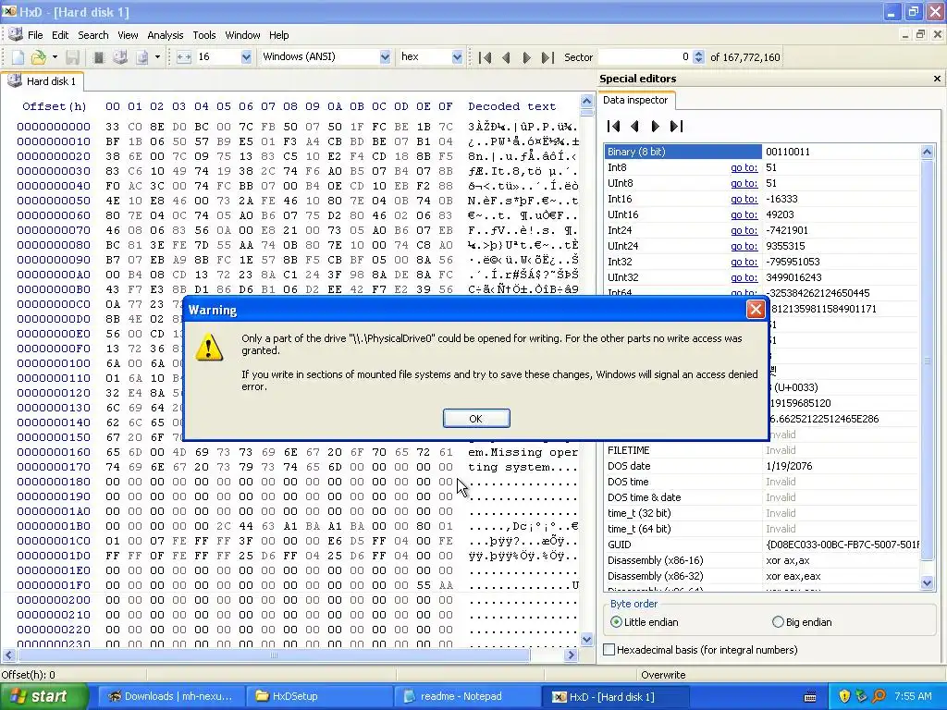Click the Int24 'go to:' link
The height and width of the screenshot is (710, 947).
tap(744, 230)
